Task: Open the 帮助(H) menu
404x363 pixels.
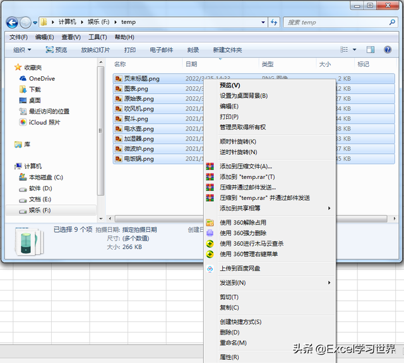Action: pyautogui.click(x=124, y=37)
